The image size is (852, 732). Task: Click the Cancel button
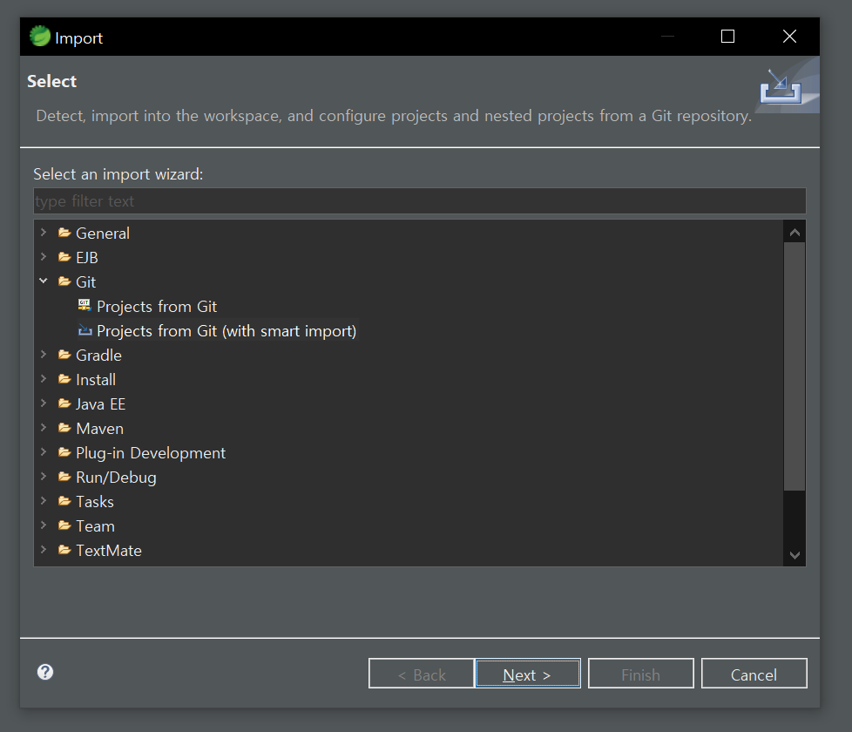754,674
